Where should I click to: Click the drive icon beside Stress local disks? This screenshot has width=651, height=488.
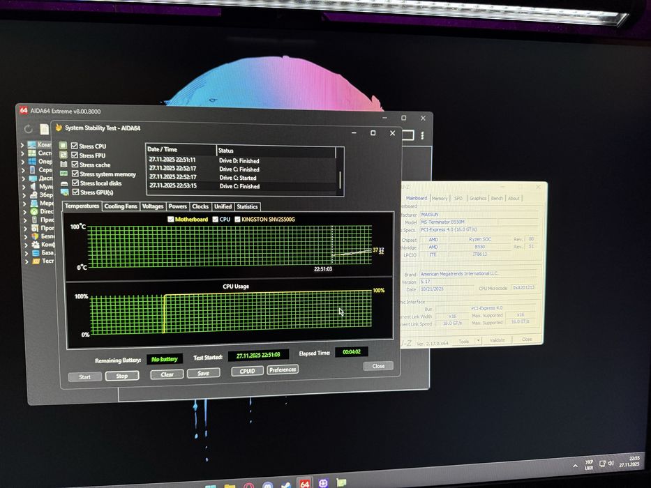(64, 183)
